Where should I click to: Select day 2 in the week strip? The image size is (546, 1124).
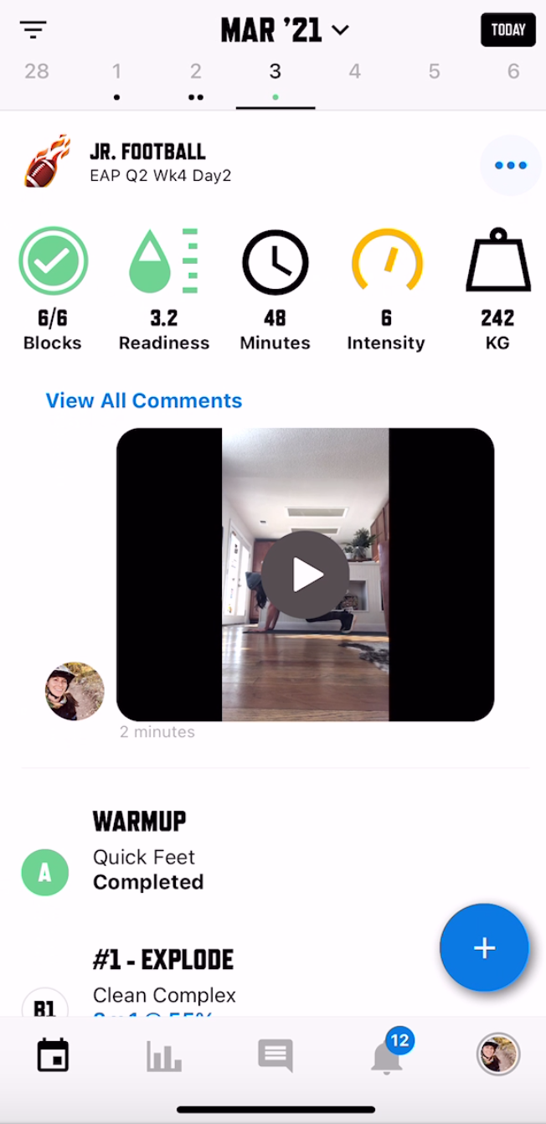click(196, 80)
